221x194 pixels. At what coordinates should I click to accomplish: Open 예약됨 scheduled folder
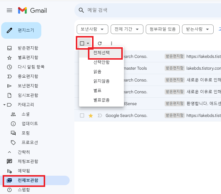pyautogui.click(x=24, y=171)
